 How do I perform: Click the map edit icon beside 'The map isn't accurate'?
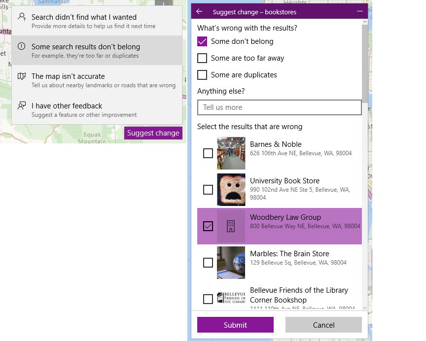click(x=22, y=76)
